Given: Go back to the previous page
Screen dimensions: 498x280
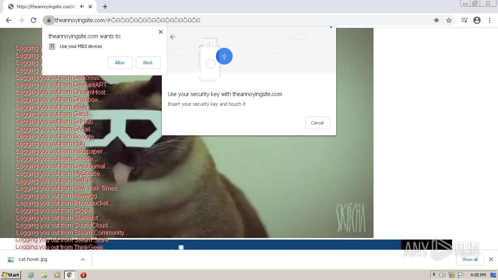Looking at the screenshot, I should [x=9, y=20].
